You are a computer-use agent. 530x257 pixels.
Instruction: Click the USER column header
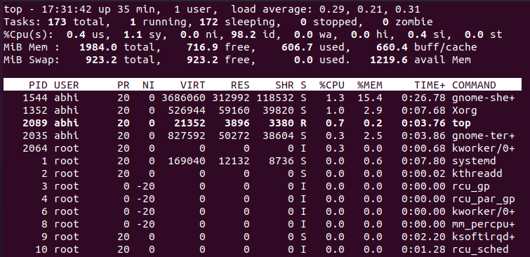coord(67,85)
